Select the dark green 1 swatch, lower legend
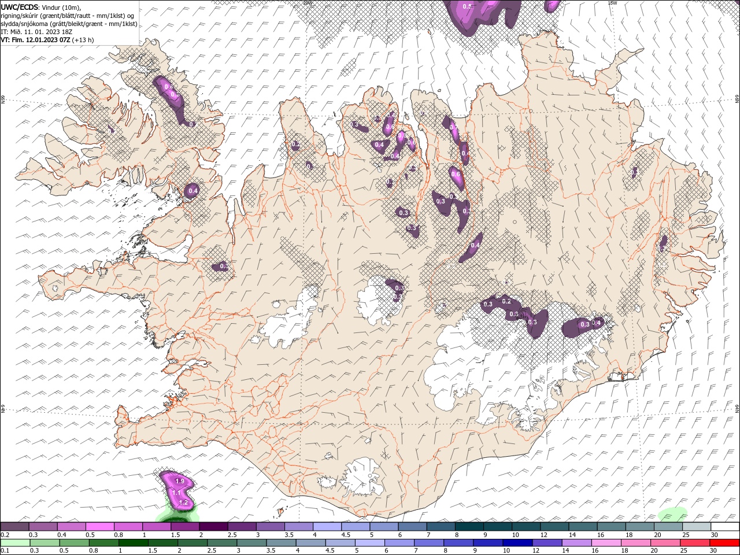 click(134, 543)
